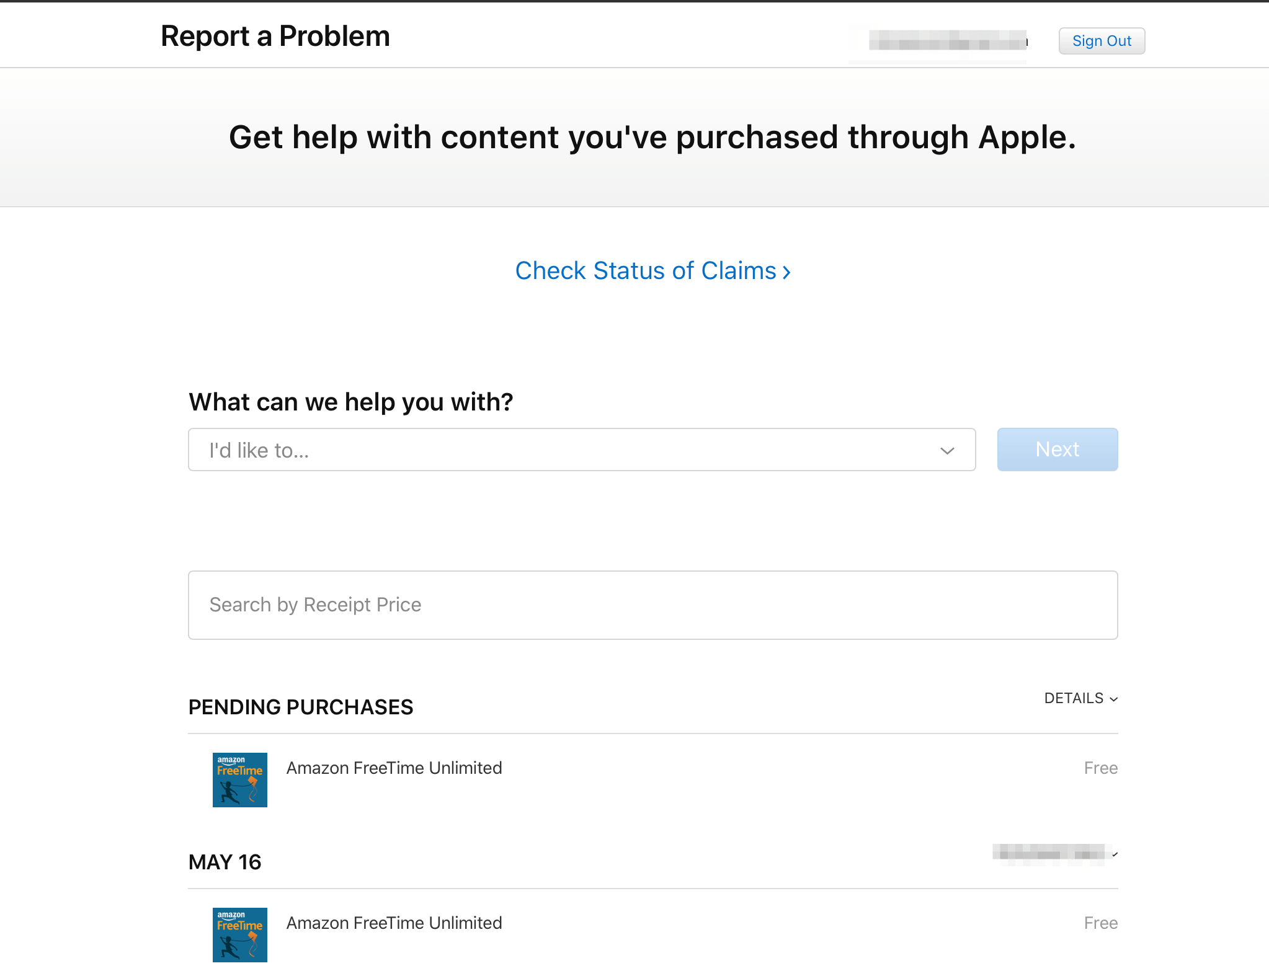Click the checkmark next to the account filter

[x=1113, y=854]
